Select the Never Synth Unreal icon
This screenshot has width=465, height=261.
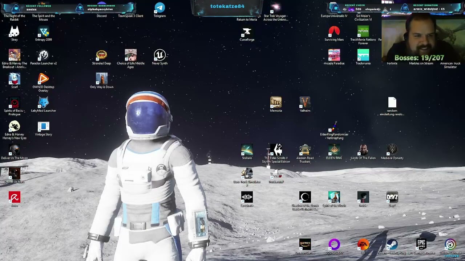click(160, 55)
